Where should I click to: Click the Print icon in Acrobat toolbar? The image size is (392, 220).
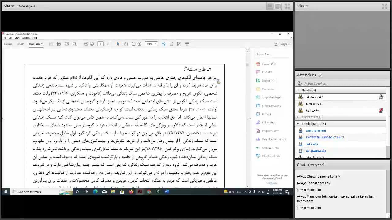point(59,44)
